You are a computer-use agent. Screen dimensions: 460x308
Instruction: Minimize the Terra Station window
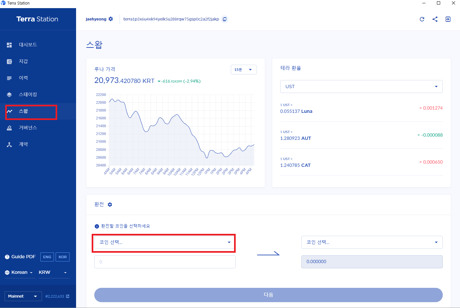point(424,3)
